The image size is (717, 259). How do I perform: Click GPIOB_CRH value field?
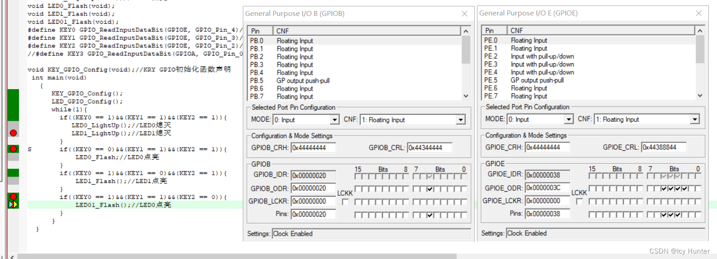pos(314,147)
